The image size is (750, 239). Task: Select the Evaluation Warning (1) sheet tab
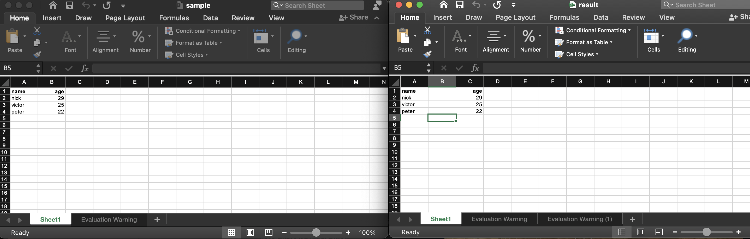[x=579, y=219]
